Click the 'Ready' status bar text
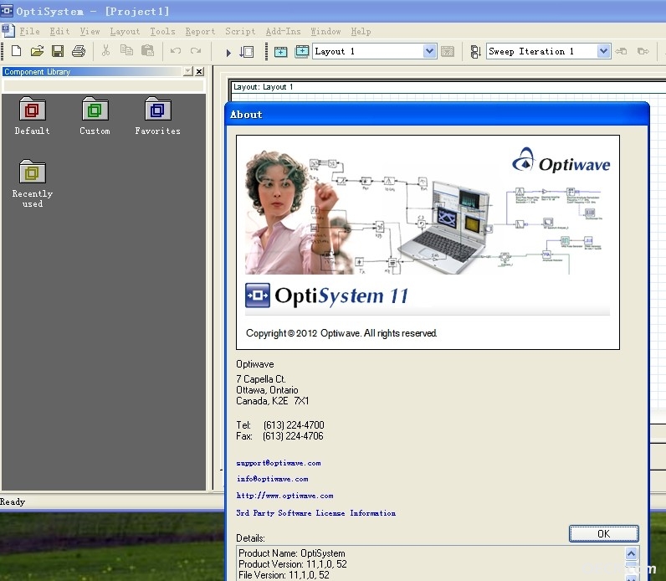Screen dimensions: 666x581 pos(13,502)
